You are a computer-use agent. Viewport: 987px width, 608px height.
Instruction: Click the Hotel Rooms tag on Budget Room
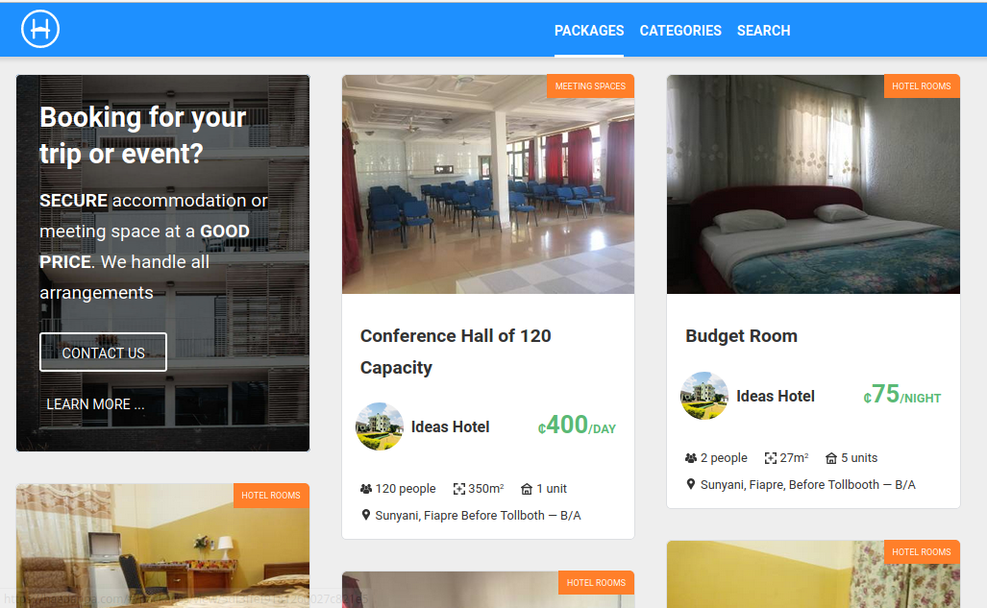pyautogui.click(x=921, y=86)
